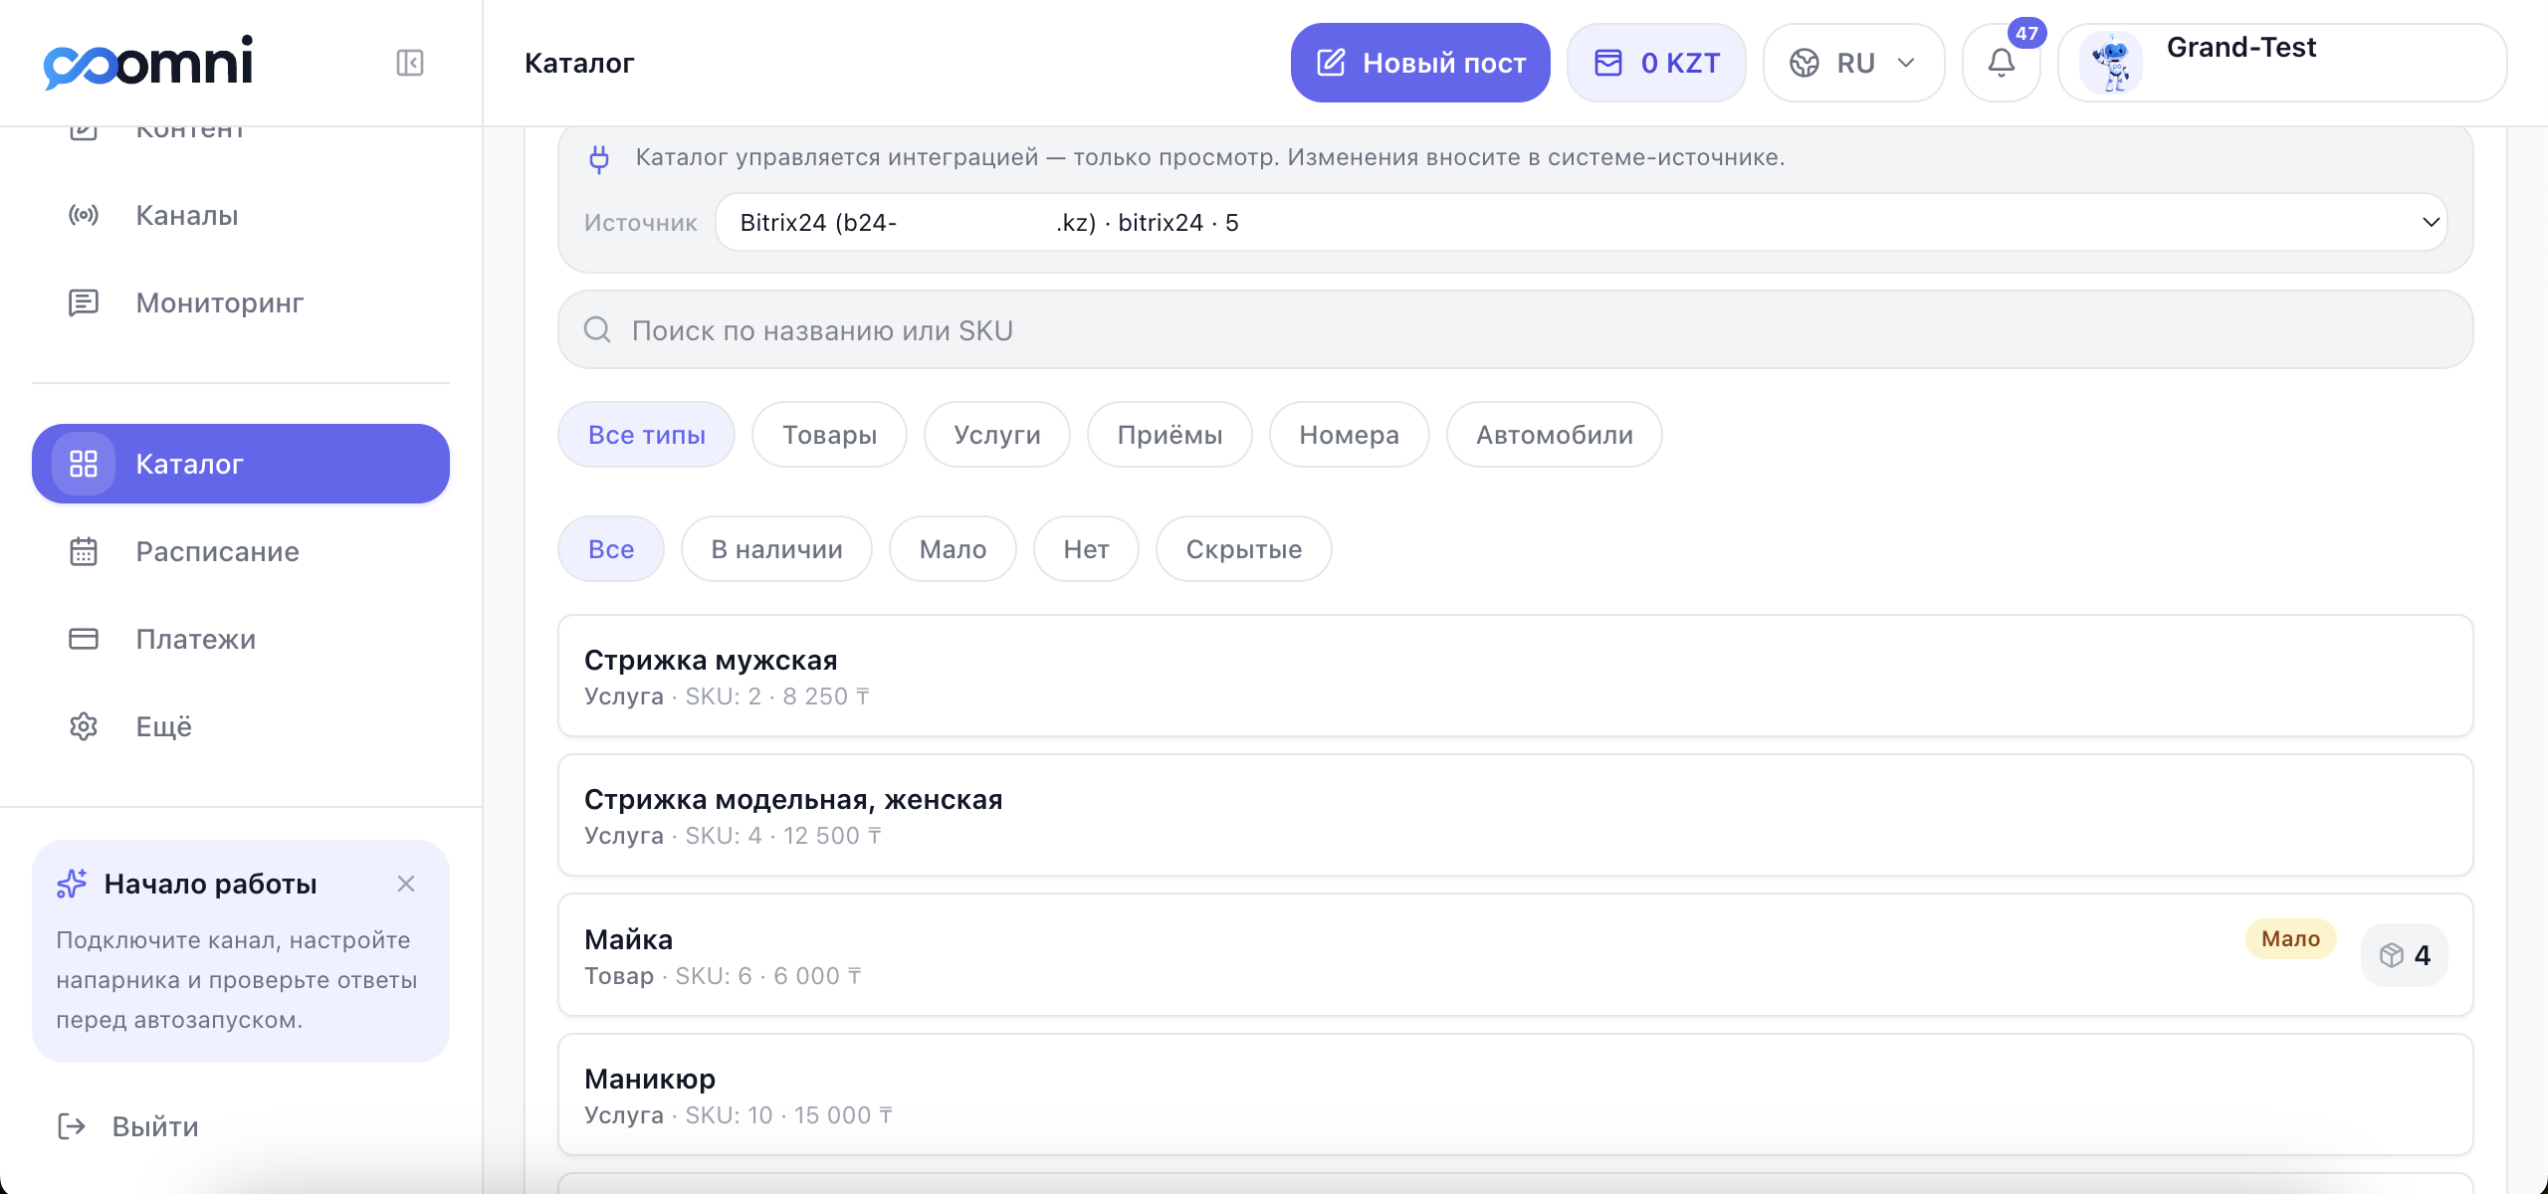Show only В наличии items
The width and height of the screenshot is (2548, 1194).
click(777, 549)
